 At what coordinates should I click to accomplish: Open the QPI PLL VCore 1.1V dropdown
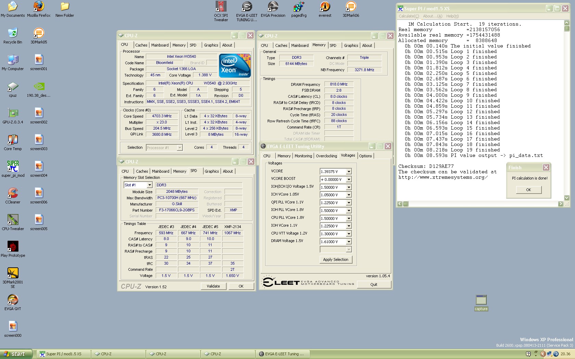[x=349, y=203]
